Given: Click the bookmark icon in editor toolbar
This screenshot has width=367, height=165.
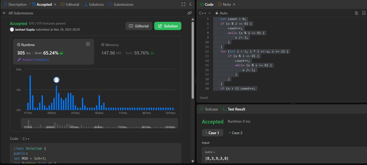Looking at the screenshot, I should (364, 13).
